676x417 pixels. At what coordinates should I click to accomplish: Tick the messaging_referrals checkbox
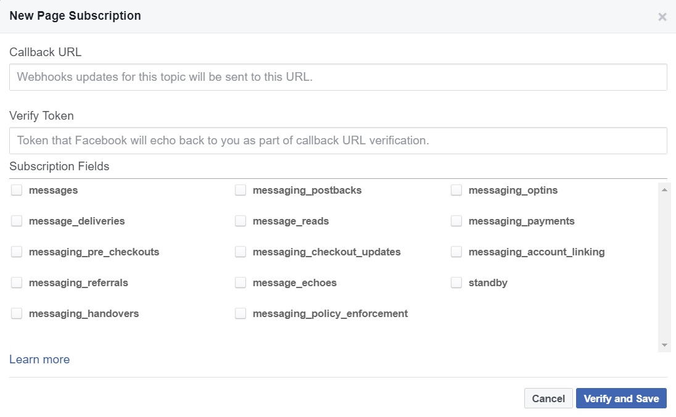pyautogui.click(x=16, y=283)
